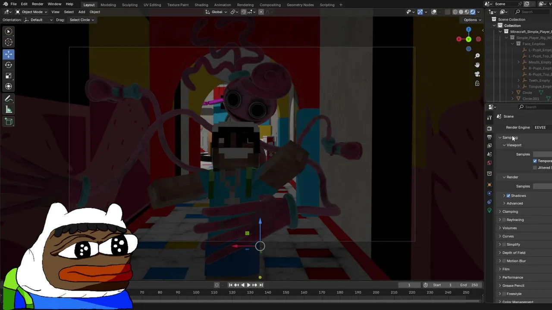Toggle rendered viewport shading mode
This screenshot has width=552, height=310.
(x=473, y=12)
